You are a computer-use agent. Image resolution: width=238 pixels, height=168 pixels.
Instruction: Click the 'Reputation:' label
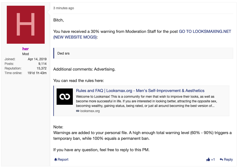click(x=13, y=68)
